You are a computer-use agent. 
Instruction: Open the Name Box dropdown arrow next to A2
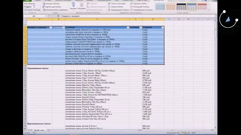pos(46,16)
